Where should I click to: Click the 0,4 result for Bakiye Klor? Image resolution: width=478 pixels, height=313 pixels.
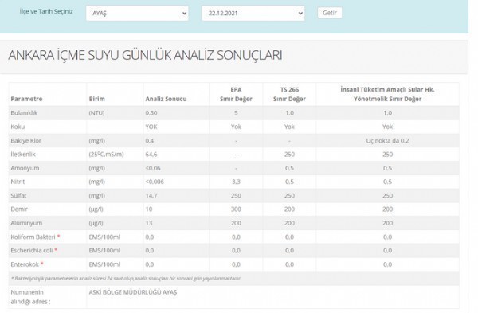coord(150,140)
